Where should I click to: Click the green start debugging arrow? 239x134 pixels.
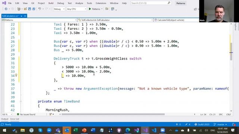tap(90, 9)
